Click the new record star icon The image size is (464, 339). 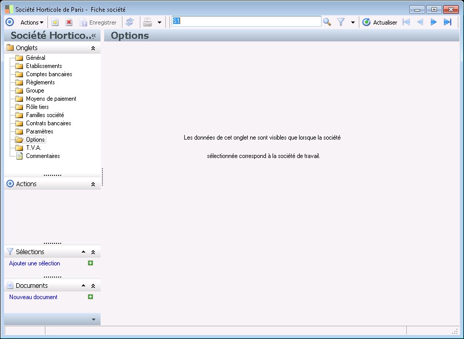55,22
